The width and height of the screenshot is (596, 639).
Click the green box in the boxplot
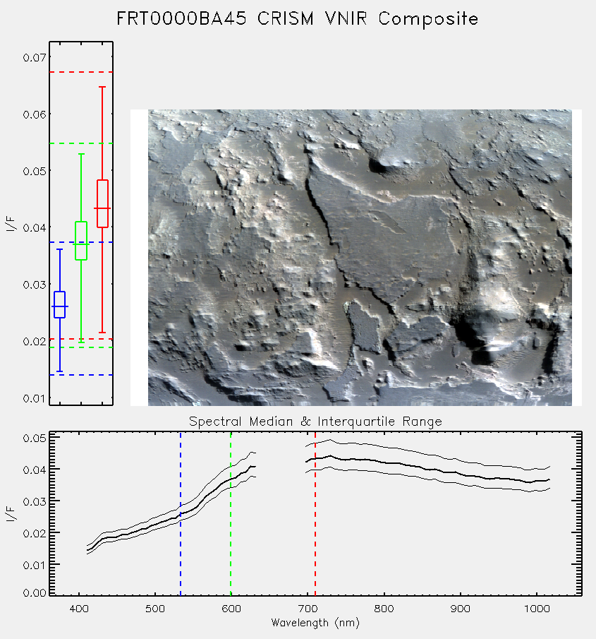pyautogui.click(x=81, y=241)
